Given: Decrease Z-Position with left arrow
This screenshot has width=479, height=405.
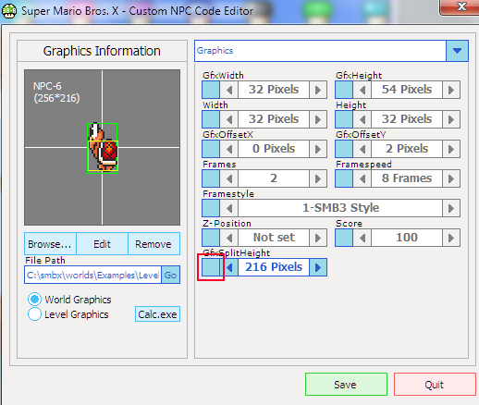Looking at the screenshot, I should 229,238.
